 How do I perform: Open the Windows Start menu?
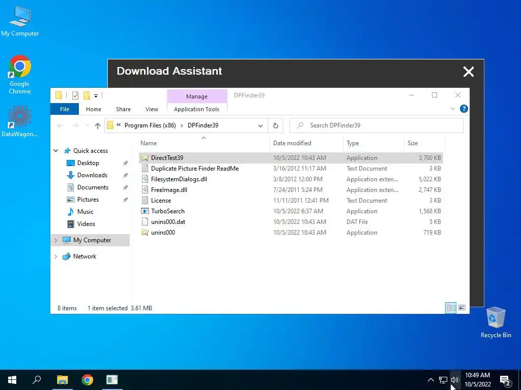pos(12,380)
